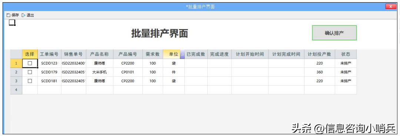Click 康师傅 in the SCDD181 row
This screenshot has width=400, height=138.
pyautogui.click(x=100, y=81)
